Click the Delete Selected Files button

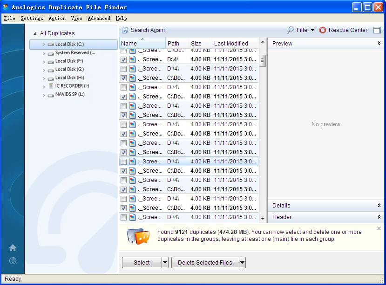[205, 262]
